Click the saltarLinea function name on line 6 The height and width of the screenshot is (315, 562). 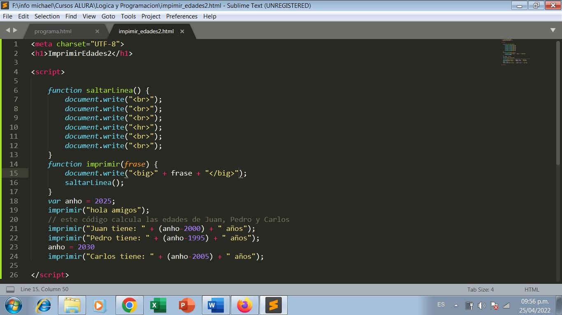click(109, 90)
